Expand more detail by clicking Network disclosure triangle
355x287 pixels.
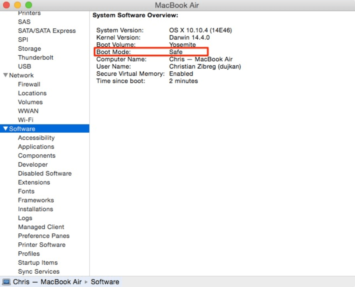coord(5,75)
